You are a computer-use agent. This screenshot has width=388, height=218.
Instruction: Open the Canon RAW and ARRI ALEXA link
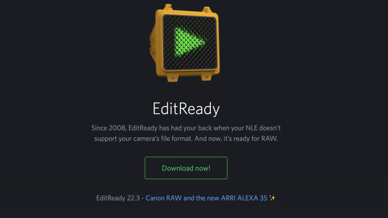point(207,198)
